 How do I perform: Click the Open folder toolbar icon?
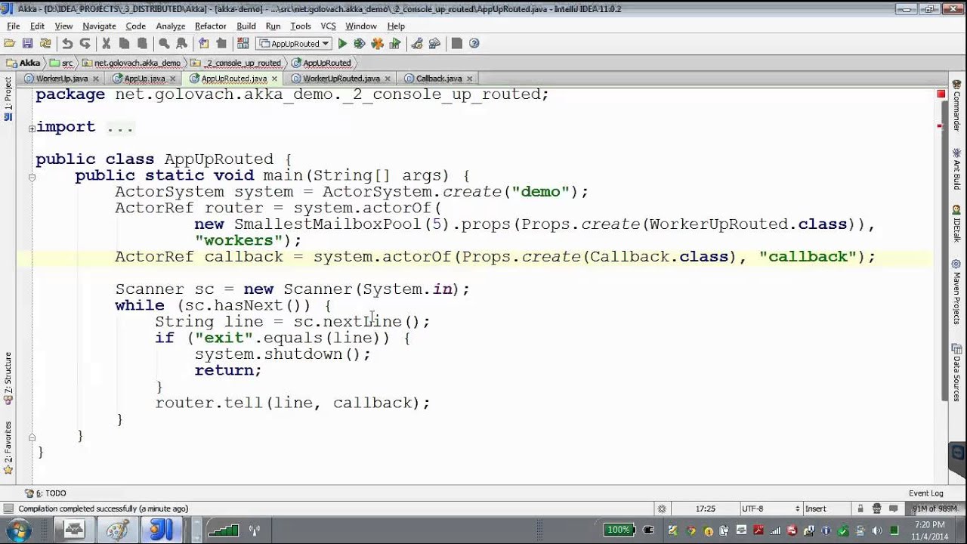pos(10,44)
